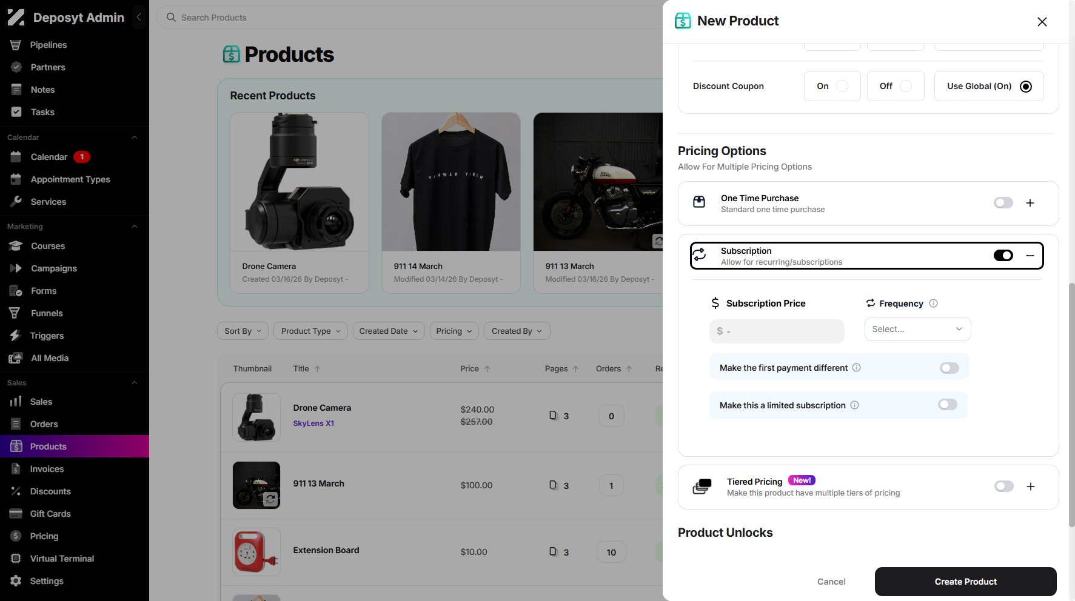Click the Tasks checkbox icon
This screenshot has width=1075, height=601.
[x=16, y=112]
